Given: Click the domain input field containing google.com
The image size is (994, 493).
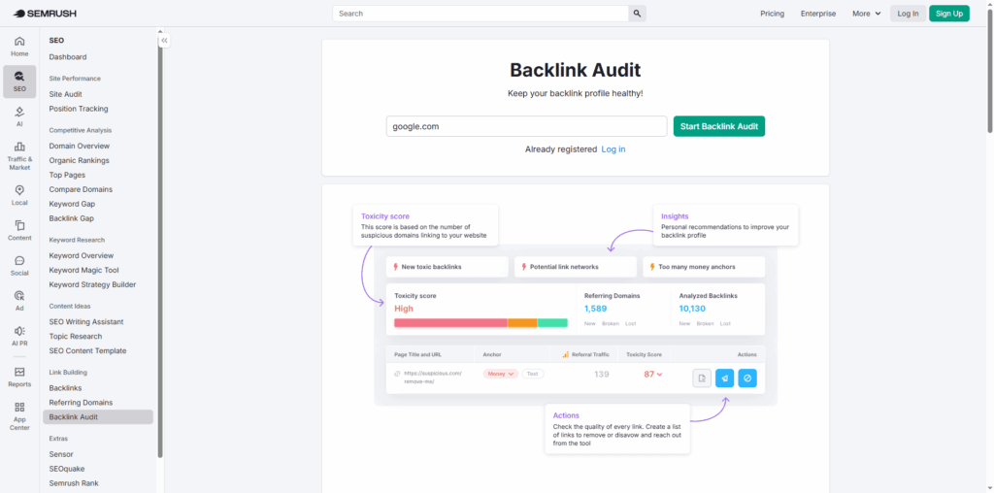Looking at the screenshot, I should [x=526, y=126].
